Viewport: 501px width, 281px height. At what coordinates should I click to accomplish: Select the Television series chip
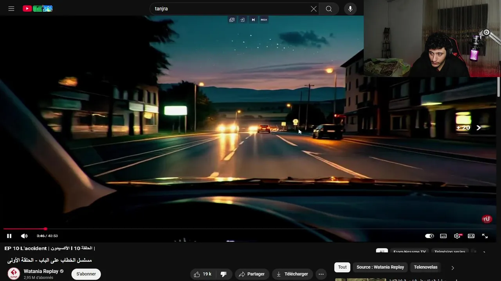[450, 252]
